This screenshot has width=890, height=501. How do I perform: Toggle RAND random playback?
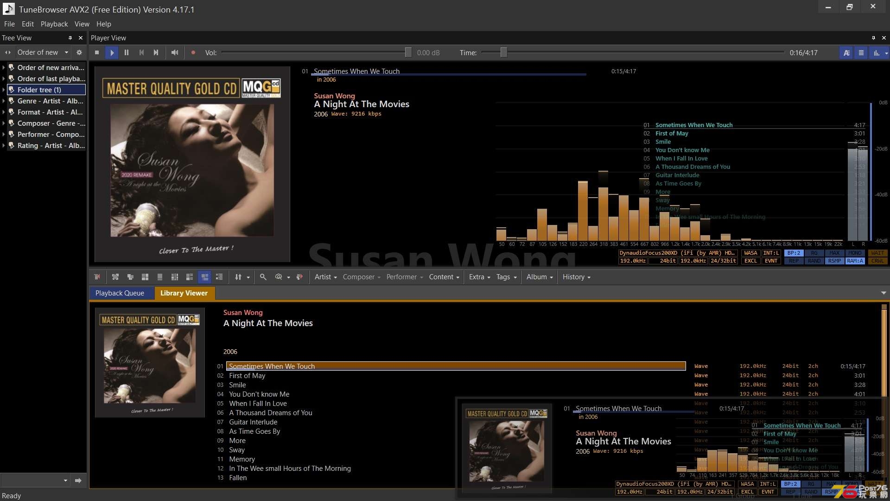click(814, 261)
